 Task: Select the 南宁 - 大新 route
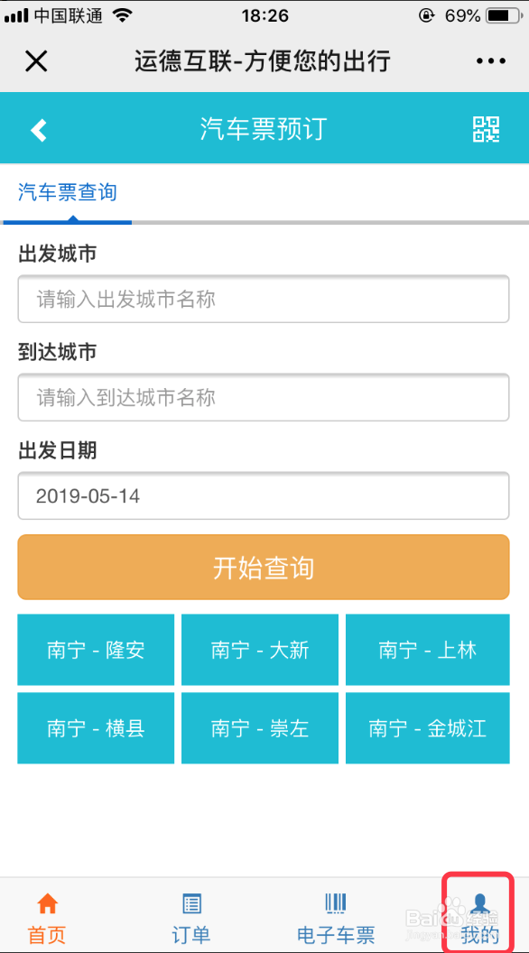point(261,650)
